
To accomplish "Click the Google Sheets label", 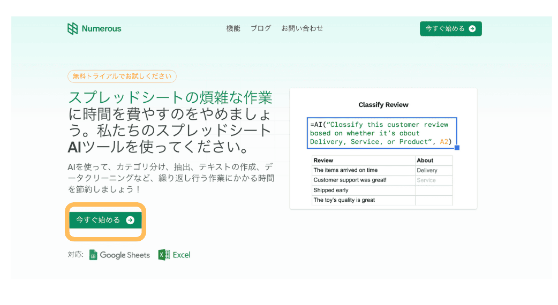I will tap(125, 255).
